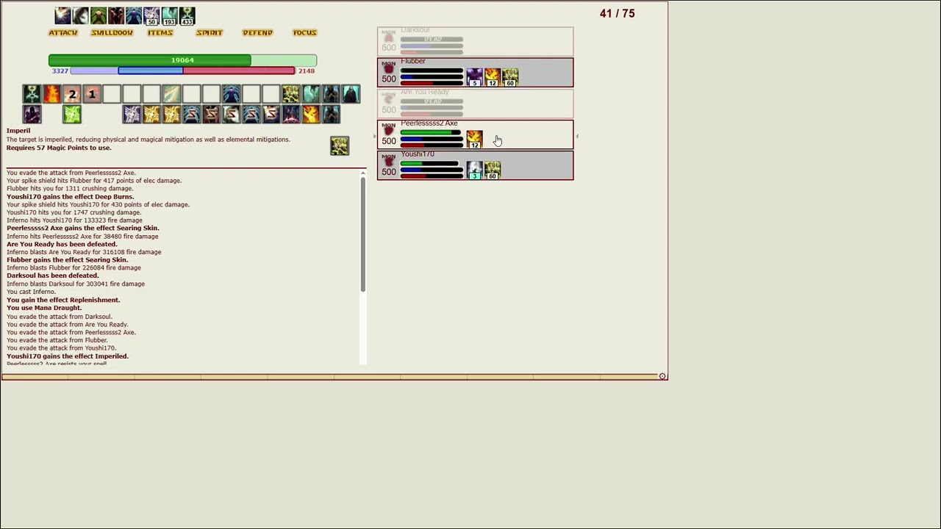
Task: Click the small round icon at the bottom-right corner of the battle pane
Action: click(662, 376)
